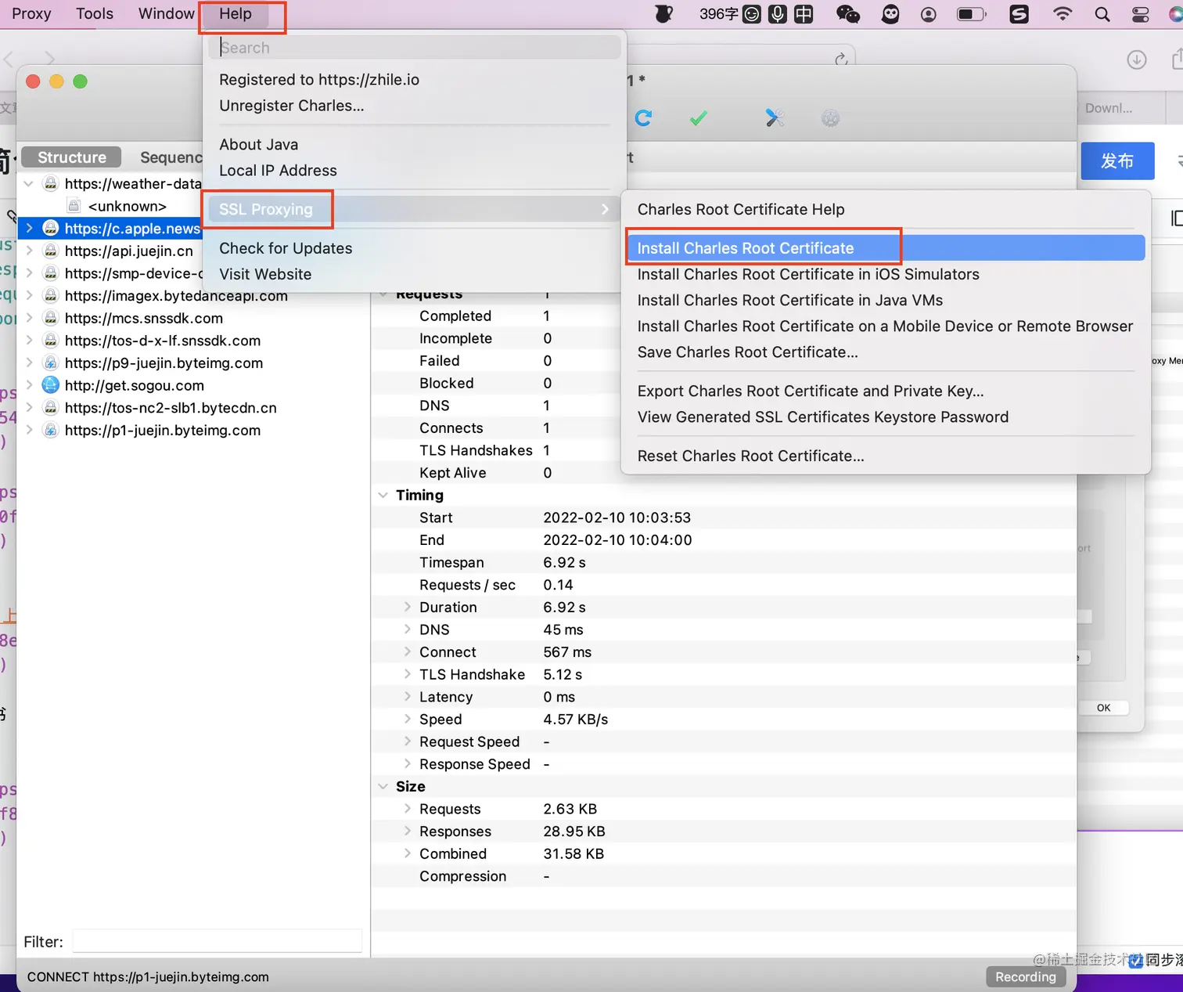1183x992 pixels.
Task: Click the browser downloads arrow icon
Action: [1137, 60]
